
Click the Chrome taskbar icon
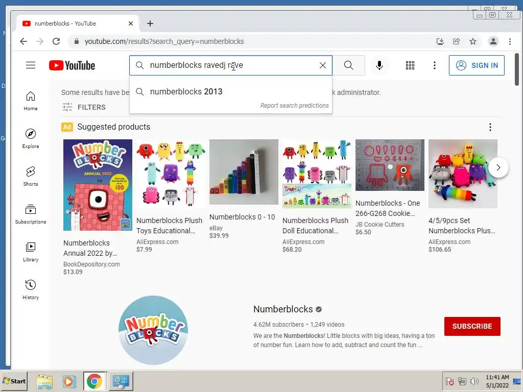[x=94, y=381]
